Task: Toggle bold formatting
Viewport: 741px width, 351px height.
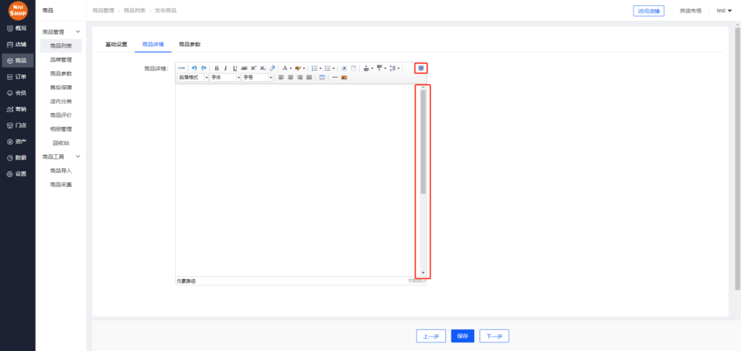Action: pos(216,68)
